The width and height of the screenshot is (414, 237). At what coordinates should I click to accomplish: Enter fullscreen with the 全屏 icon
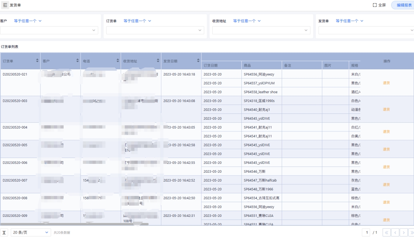[x=375, y=5]
